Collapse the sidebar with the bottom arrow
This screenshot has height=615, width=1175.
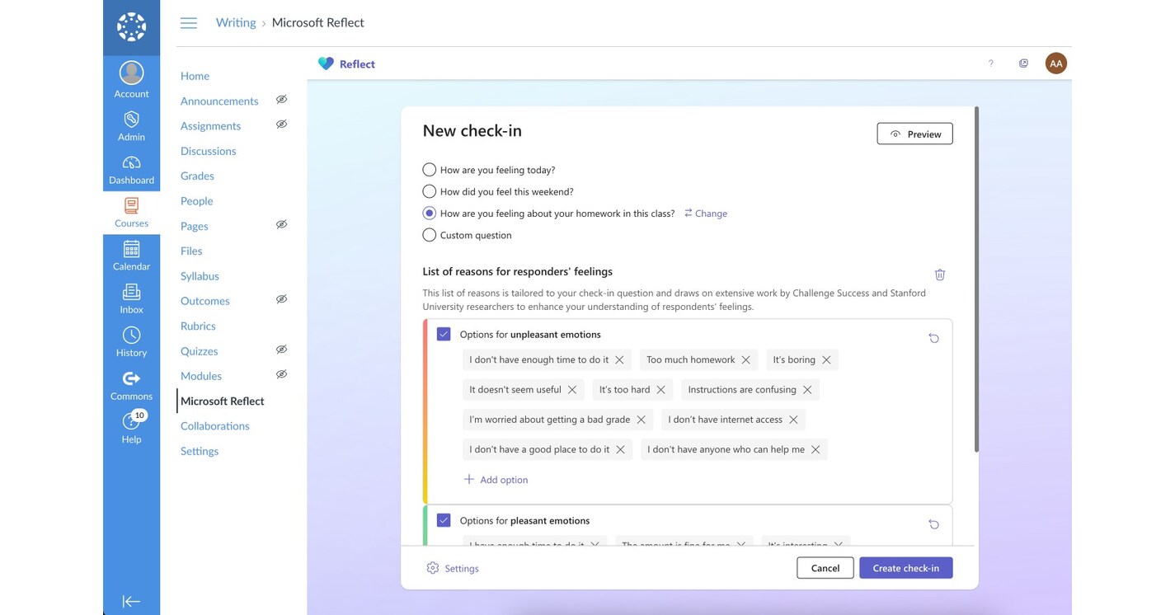[x=131, y=600]
